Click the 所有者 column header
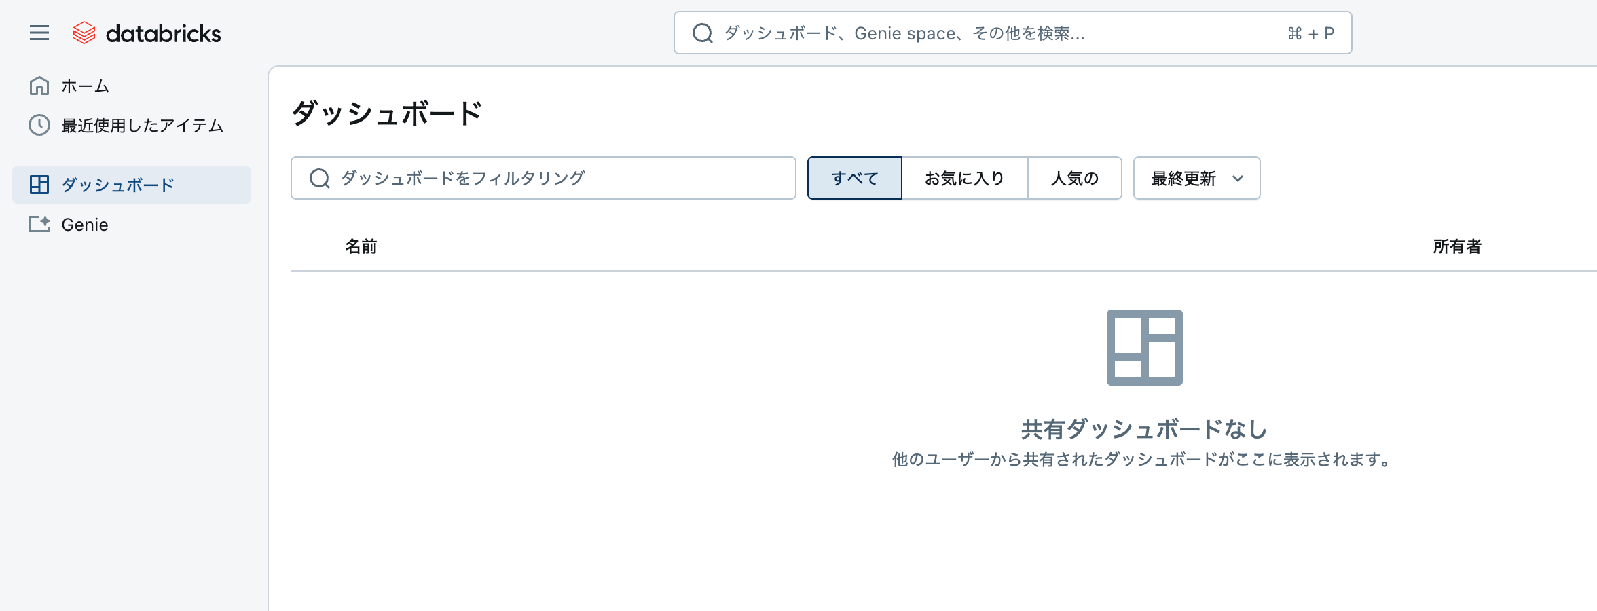 click(1456, 246)
